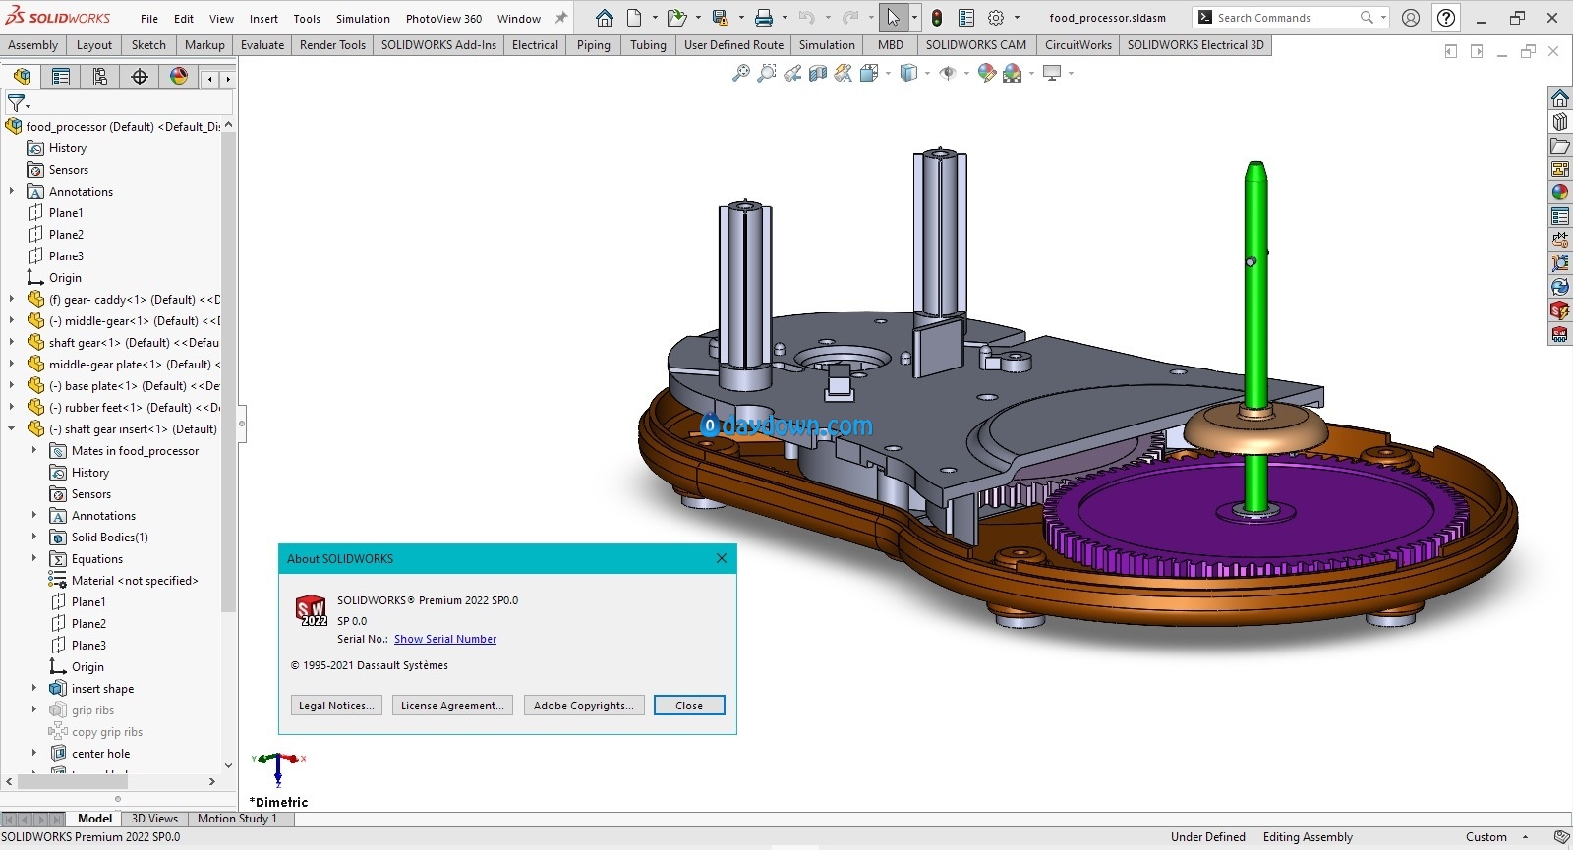
Task: Open Design Library in the task pane
Action: [x=1560, y=122]
